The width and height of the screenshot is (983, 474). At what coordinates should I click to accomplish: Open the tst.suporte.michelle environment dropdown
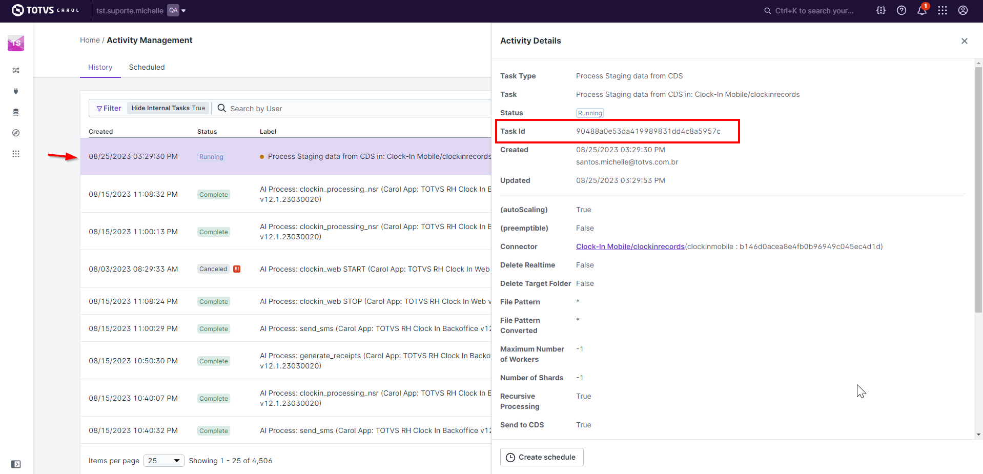[141, 10]
